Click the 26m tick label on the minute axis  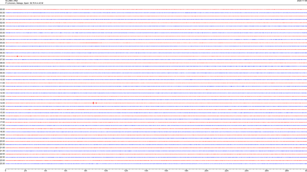click(267, 171)
